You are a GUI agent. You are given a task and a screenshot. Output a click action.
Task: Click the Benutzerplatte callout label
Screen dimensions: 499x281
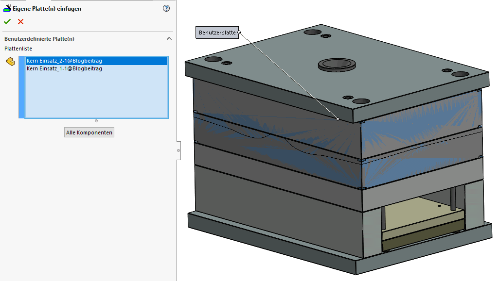tap(217, 33)
